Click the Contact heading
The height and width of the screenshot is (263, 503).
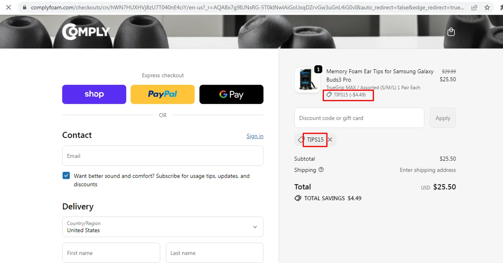tap(77, 135)
